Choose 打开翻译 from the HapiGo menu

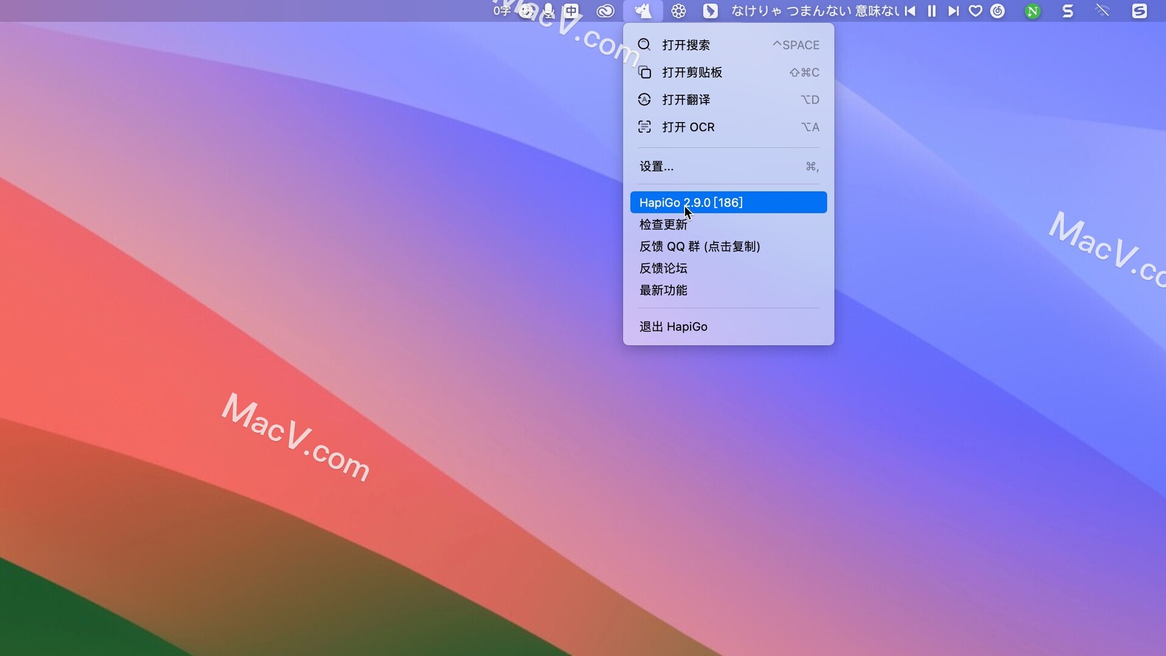[728, 100]
